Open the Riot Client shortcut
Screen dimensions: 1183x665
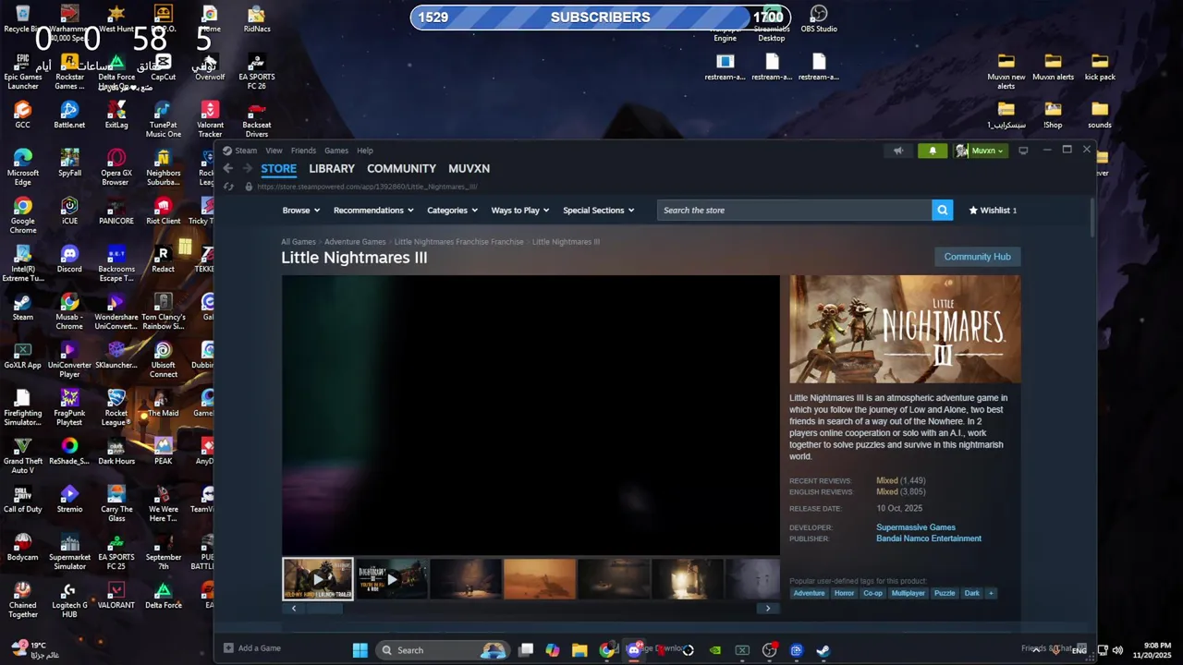[x=164, y=210]
